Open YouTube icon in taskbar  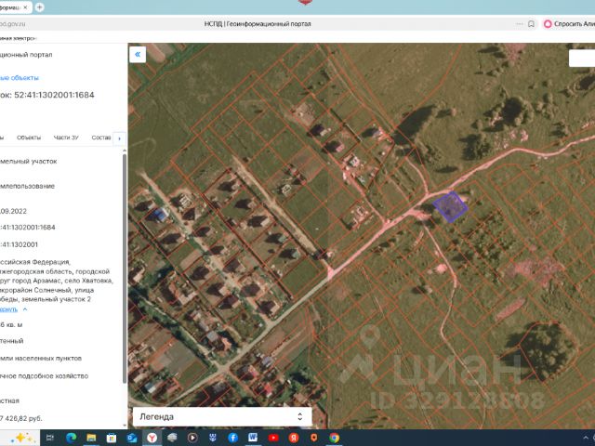pyautogui.click(x=273, y=438)
